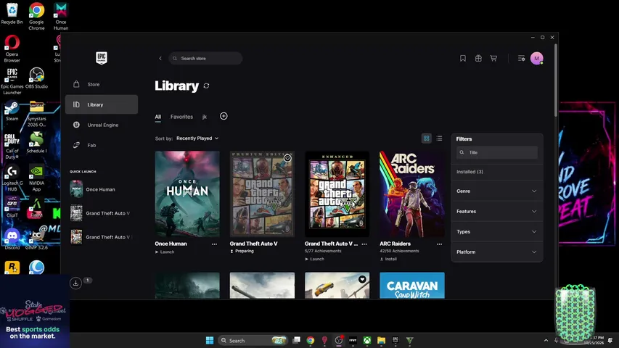Open Grand Theft Auto V Enhanced options menu
The image size is (619, 348).
click(364, 244)
